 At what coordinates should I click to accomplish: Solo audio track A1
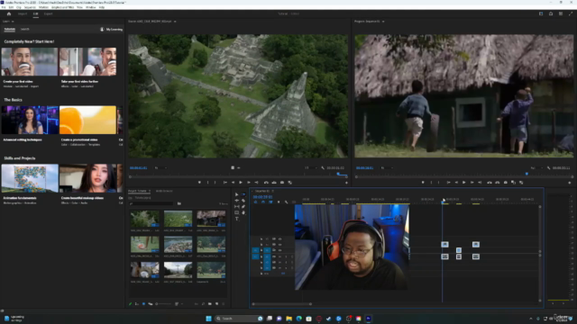(286, 256)
